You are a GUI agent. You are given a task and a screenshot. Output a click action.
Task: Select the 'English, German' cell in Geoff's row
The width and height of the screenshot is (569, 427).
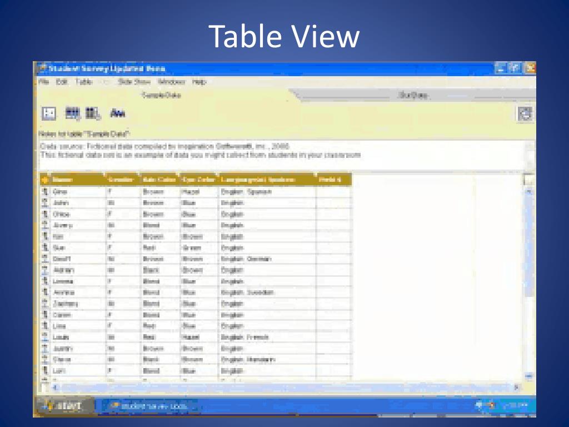click(267, 259)
